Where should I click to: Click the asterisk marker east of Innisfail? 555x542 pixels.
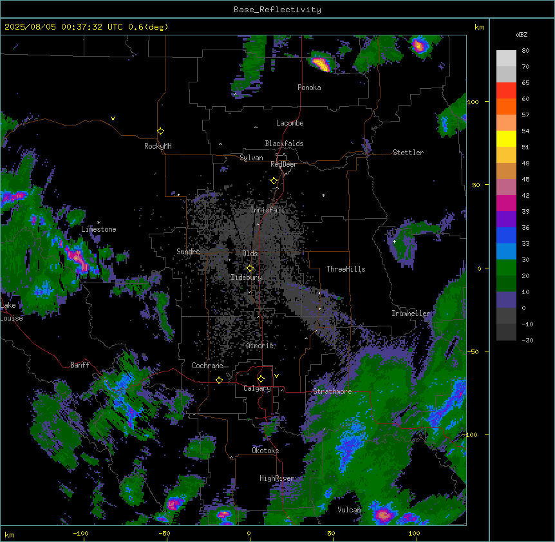click(x=323, y=195)
